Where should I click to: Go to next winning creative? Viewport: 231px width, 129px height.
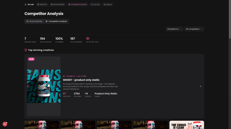click(x=201, y=86)
